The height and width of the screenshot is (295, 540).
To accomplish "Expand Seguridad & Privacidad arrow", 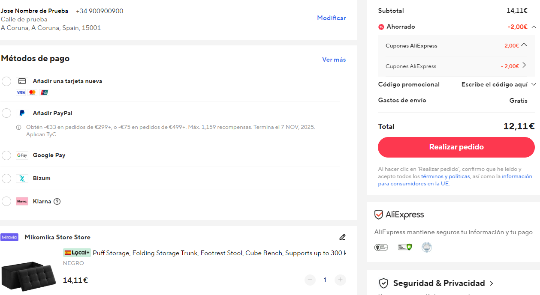I will pyautogui.click(x=492, y=283).
